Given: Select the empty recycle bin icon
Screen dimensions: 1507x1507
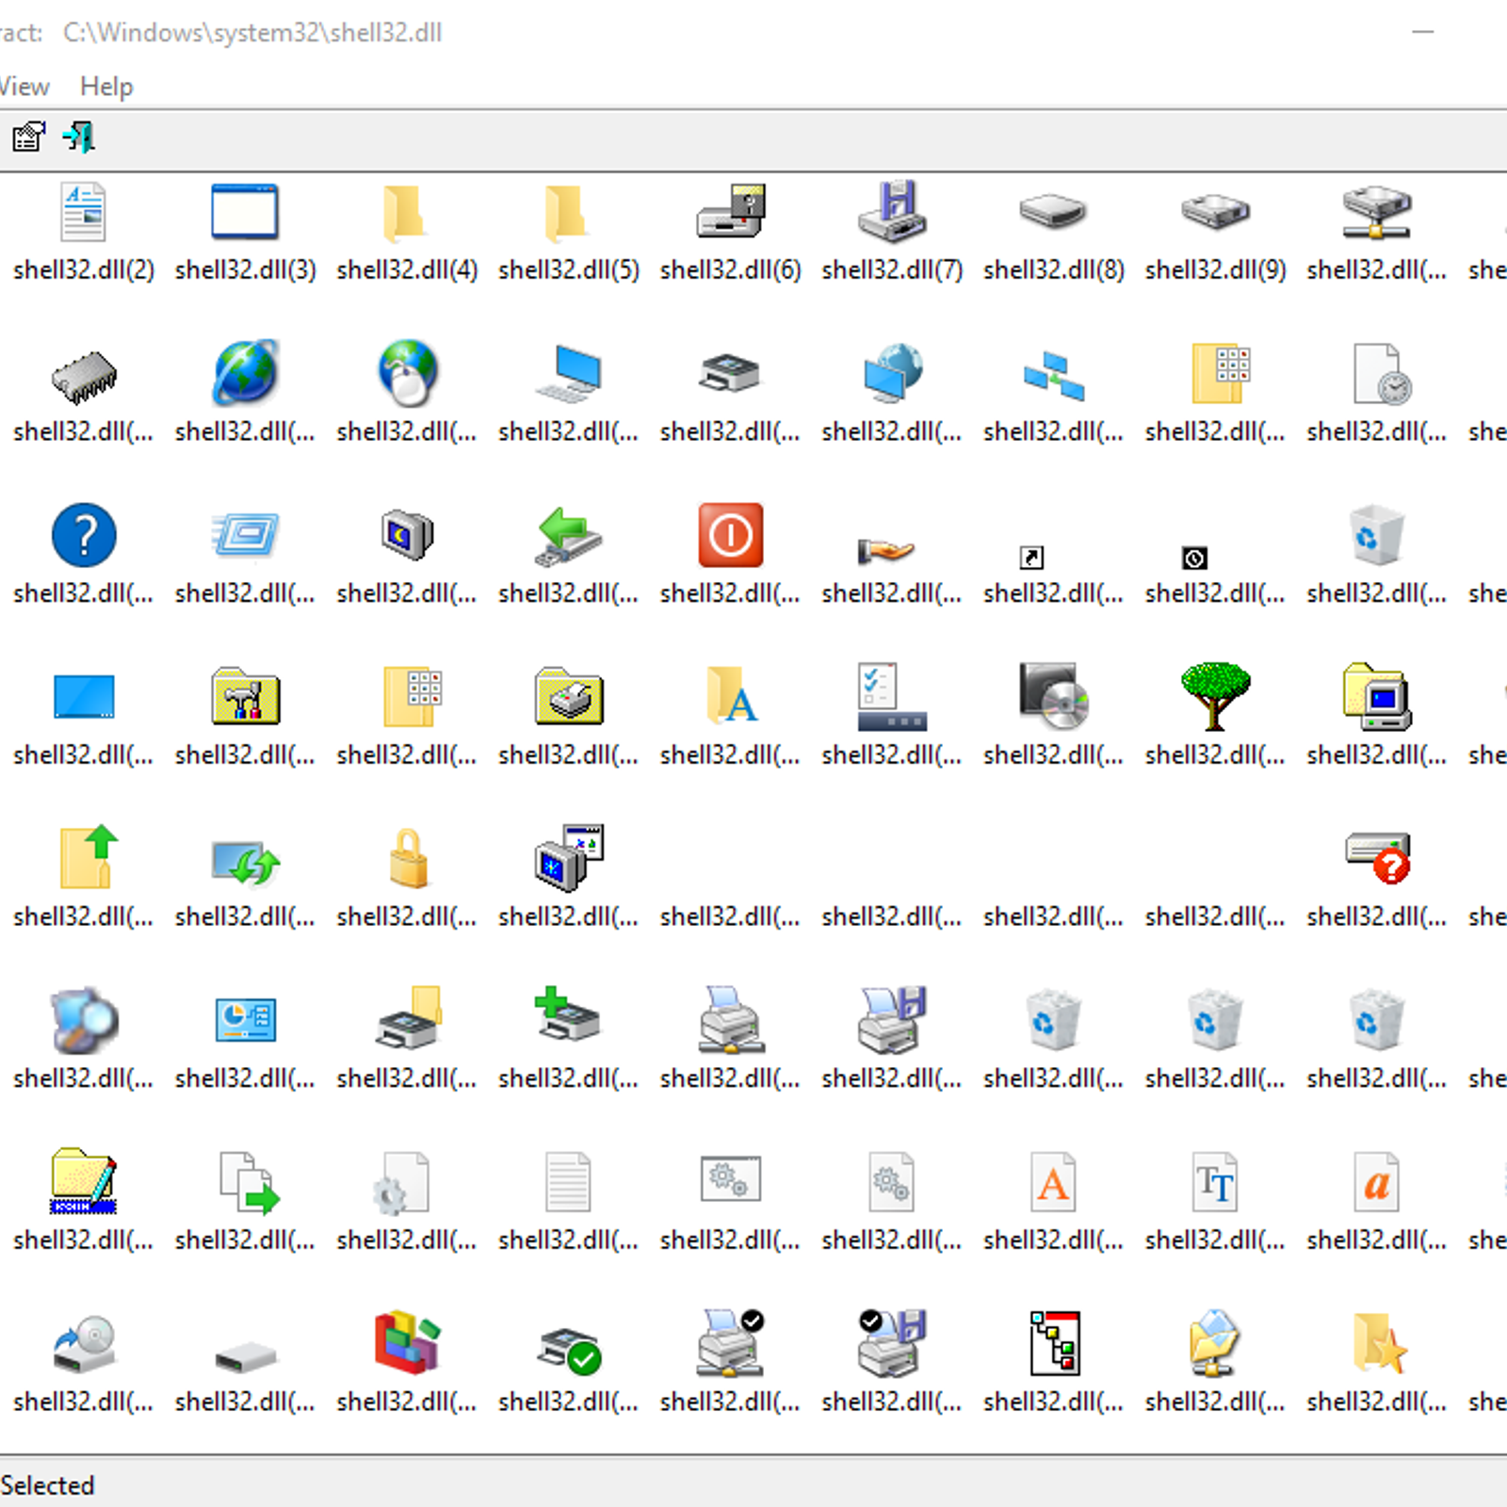Looking at the screenshot, I should tap(1377, 535).
